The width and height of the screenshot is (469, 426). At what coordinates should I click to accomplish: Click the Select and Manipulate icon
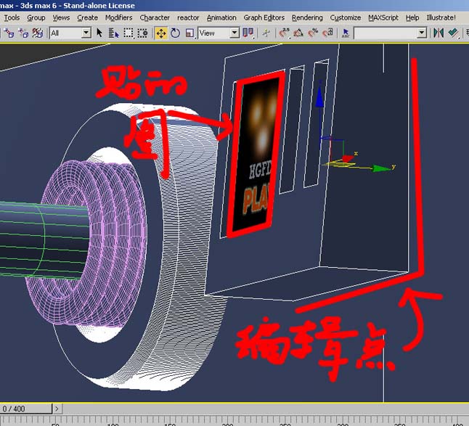266,33
